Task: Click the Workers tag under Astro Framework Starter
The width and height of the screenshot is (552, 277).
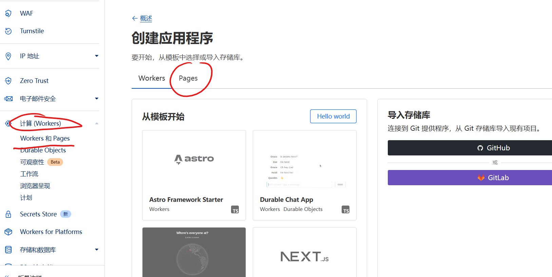Action: point(159,209)
